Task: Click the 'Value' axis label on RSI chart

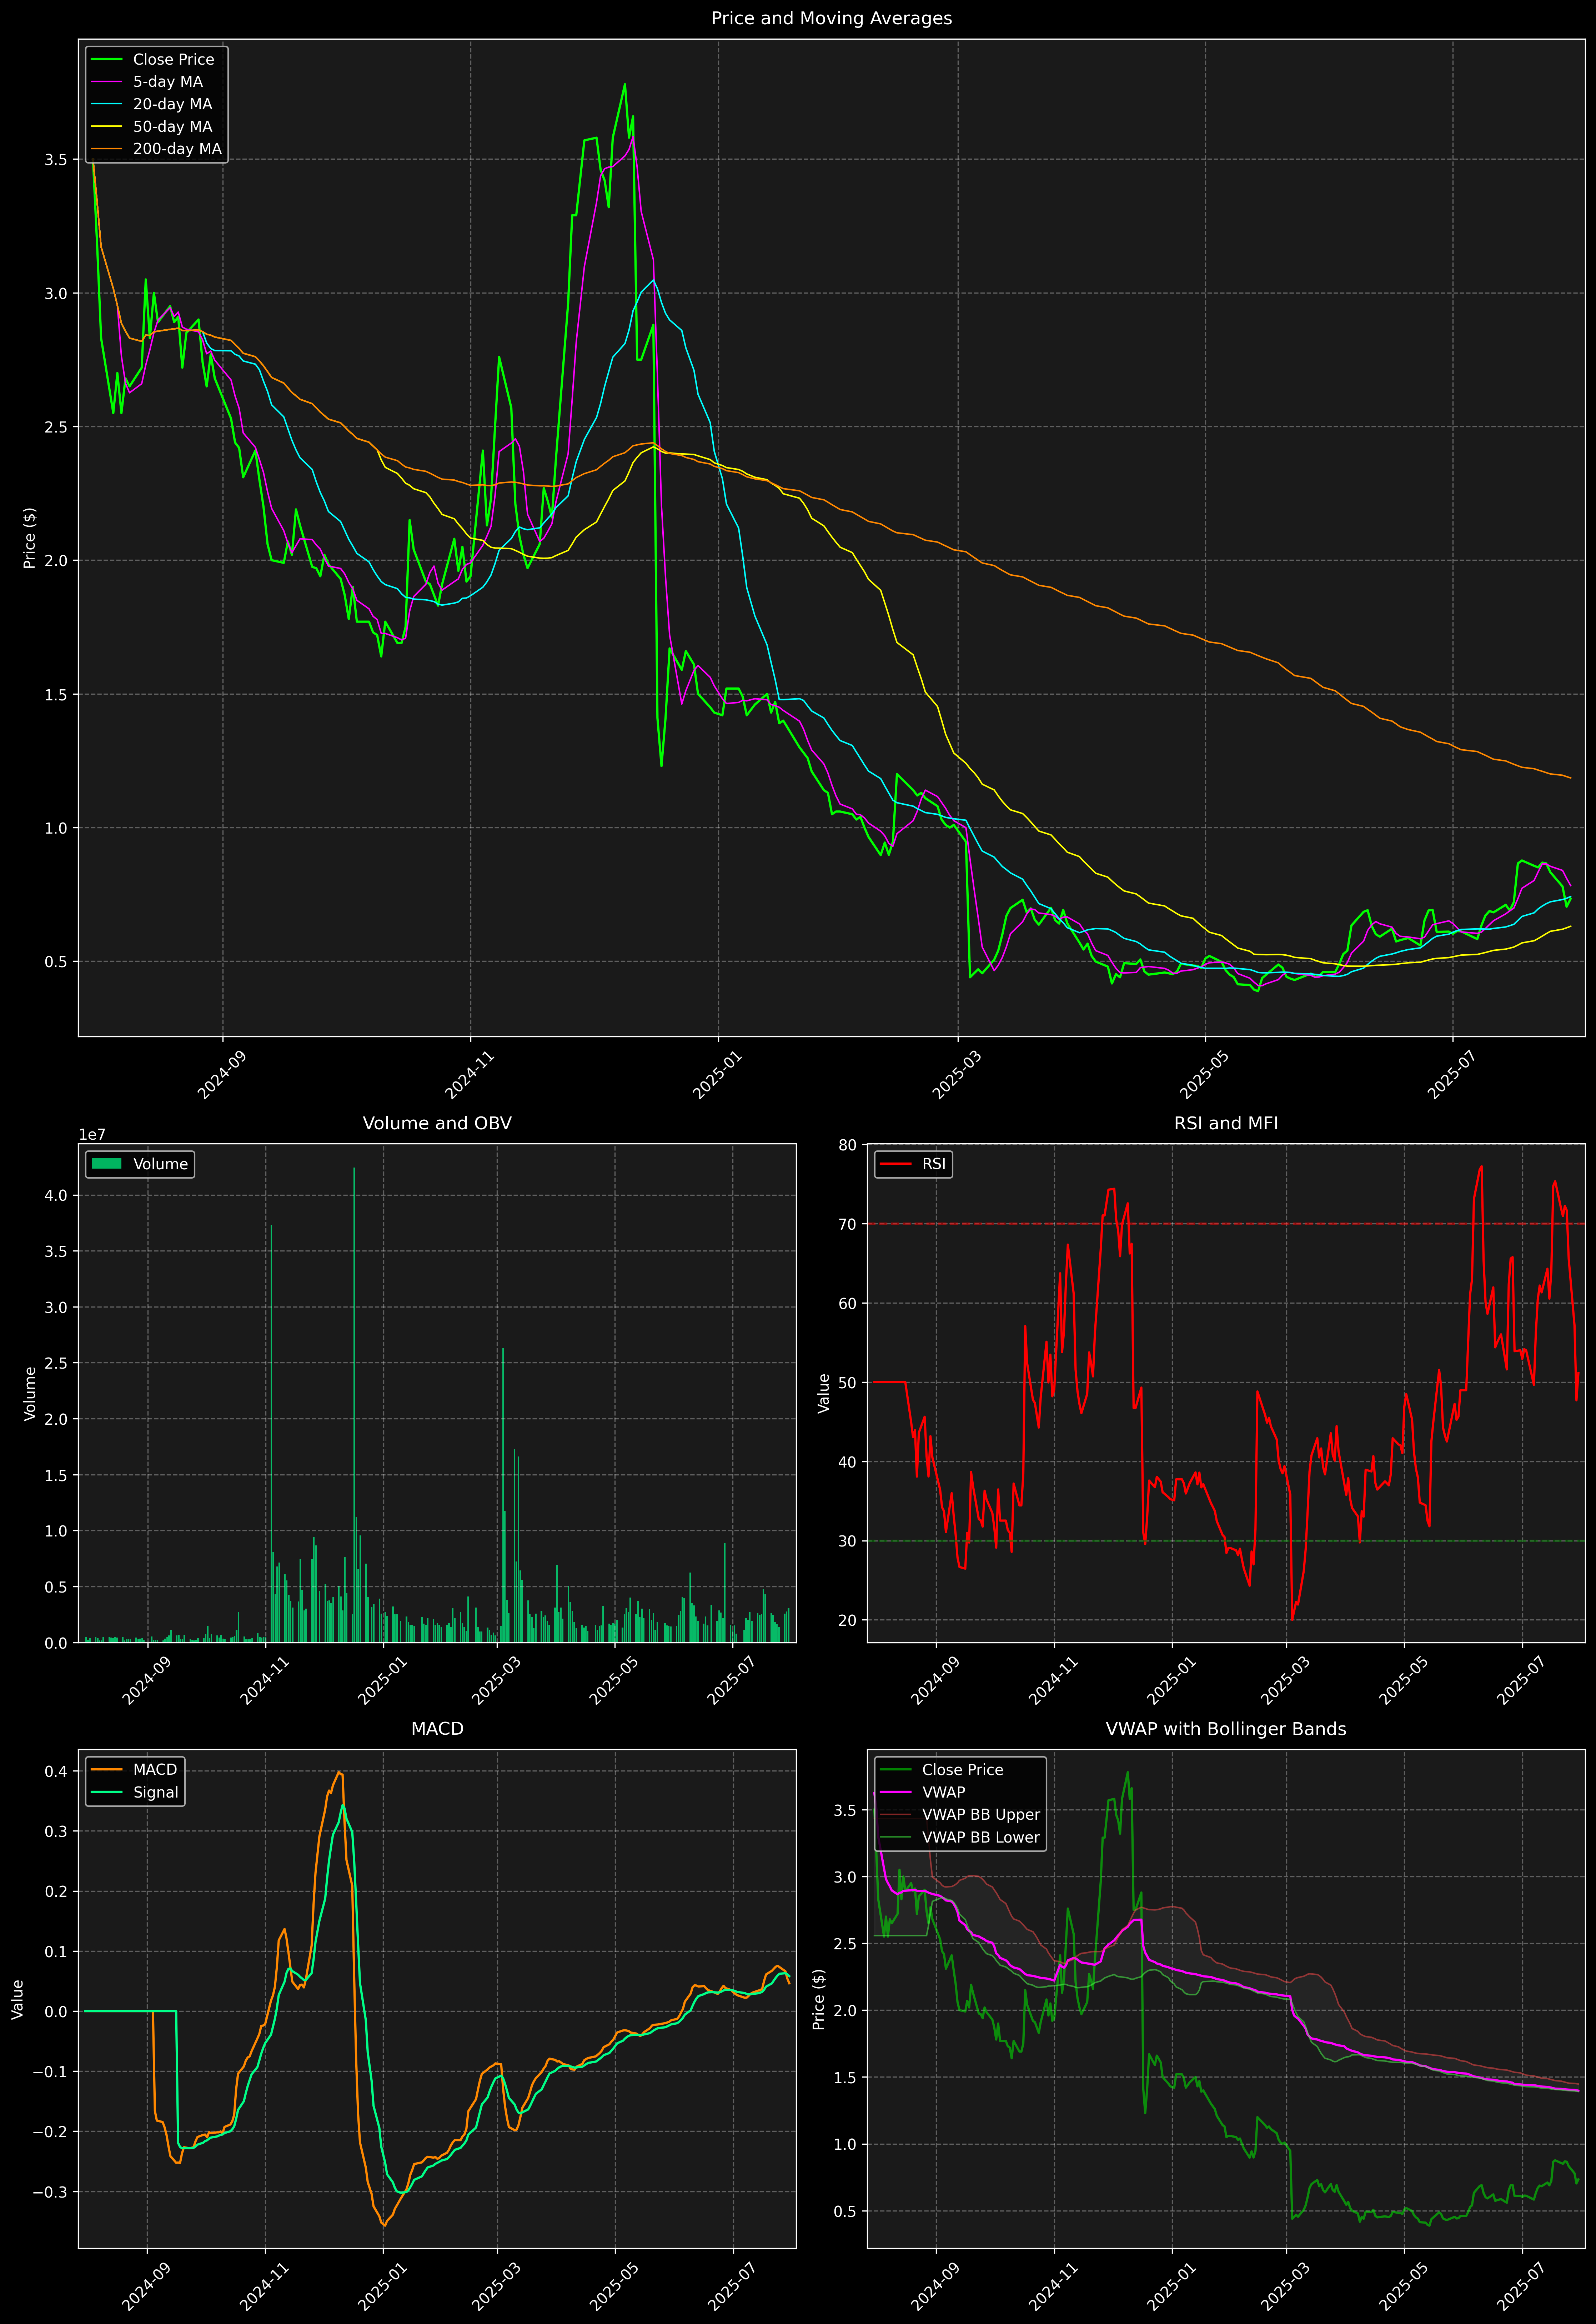Action: (x=824, y=1393)
